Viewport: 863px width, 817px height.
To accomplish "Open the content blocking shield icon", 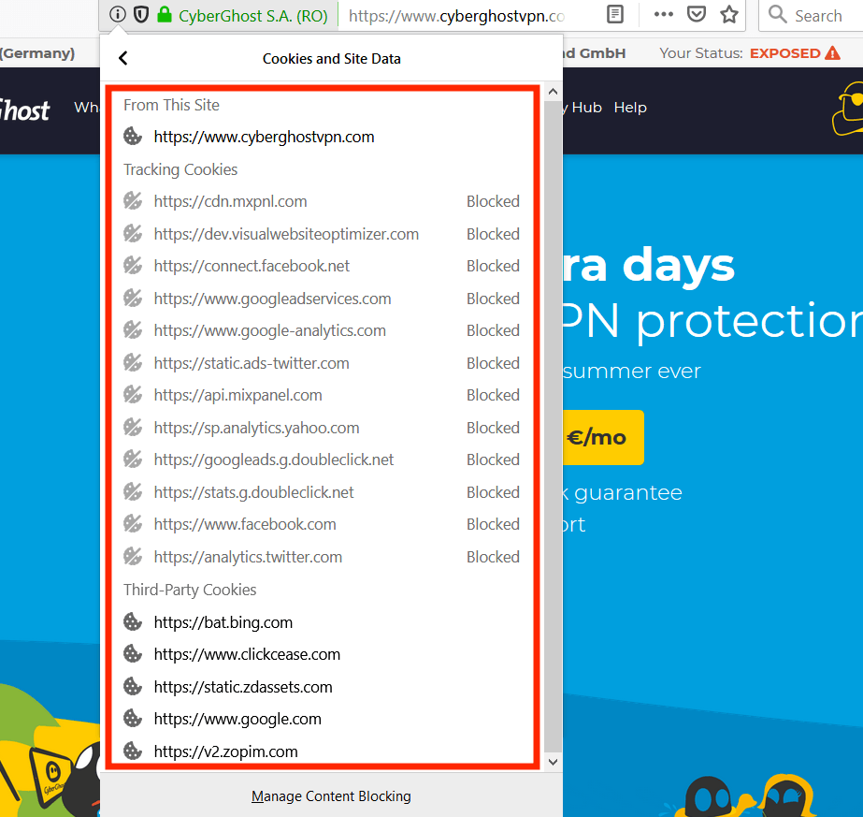I will pyautogui.click(x=141, y=14).
